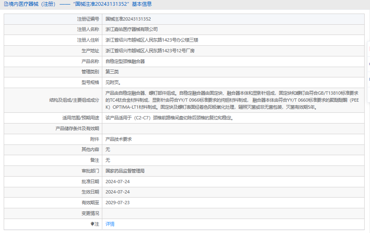Viewport: 370px width, 233px height.
Task: Click the document icon before 境内医疗器械 title
Action: [5, 4]
